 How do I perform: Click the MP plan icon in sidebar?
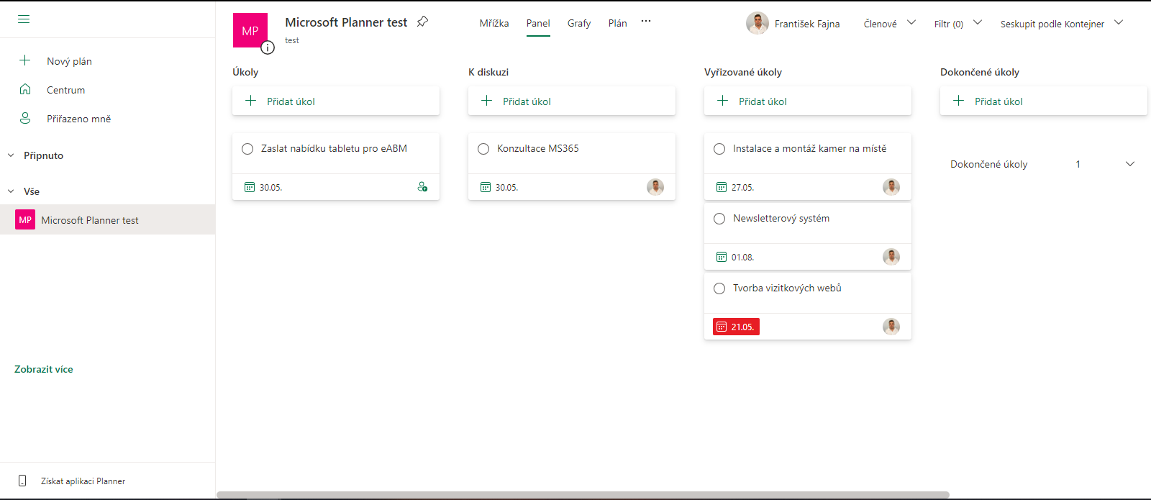25,220
